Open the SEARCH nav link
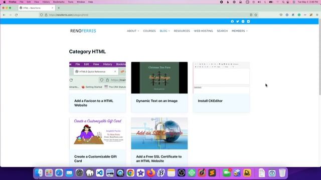 pyautogui.click(x=222, y=31)
